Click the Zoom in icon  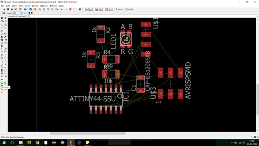click(x=44, y=10)
